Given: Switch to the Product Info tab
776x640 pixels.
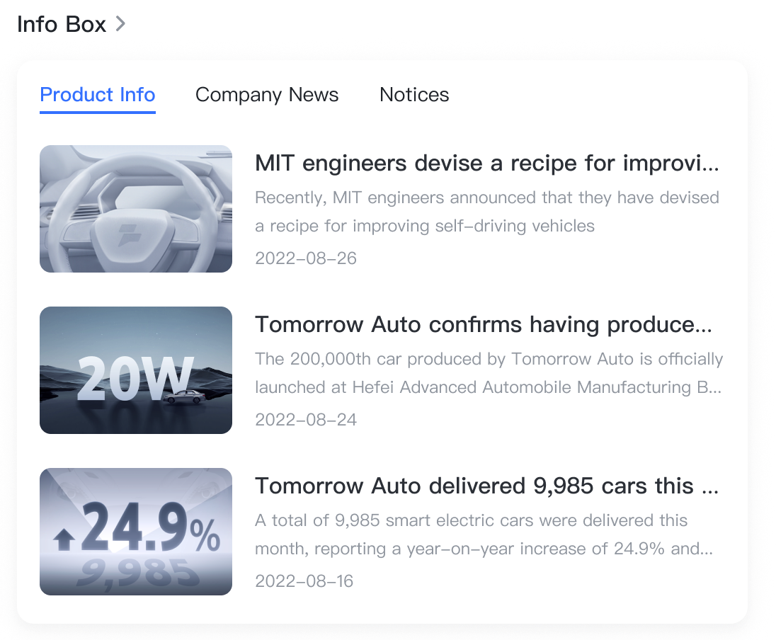Looking at the screenshot, I should pyautogui.click(x=98, y=95).
